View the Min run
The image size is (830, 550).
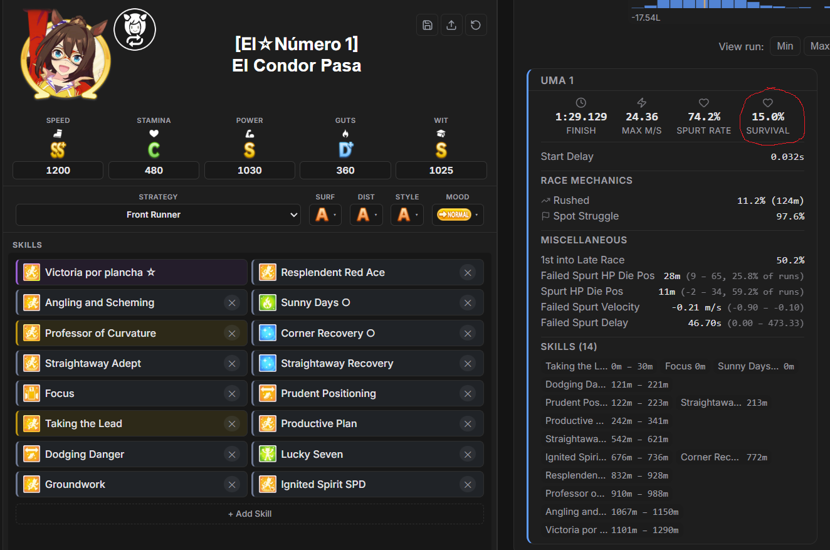pyautogui.click(x=785, y=46)
